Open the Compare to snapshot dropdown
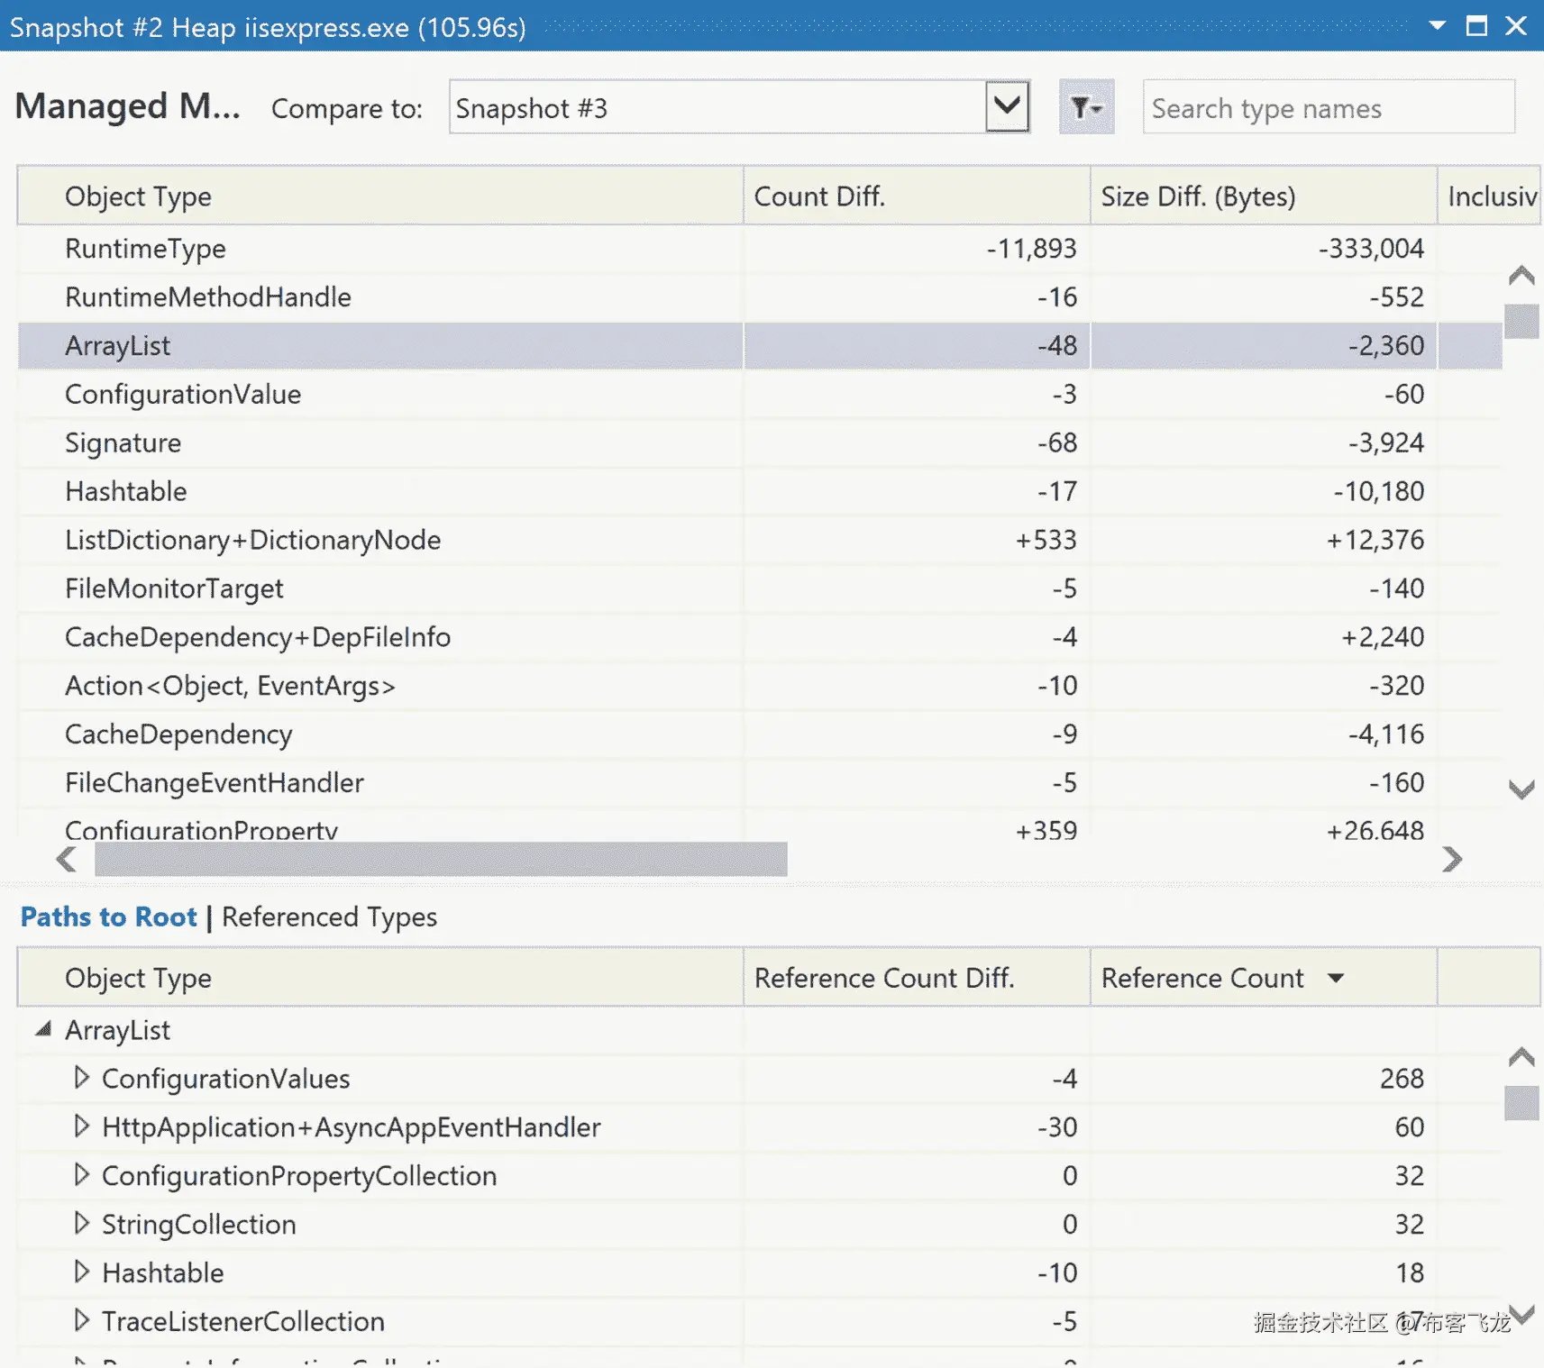Viewport: 1544px width, 1368px height. (1007, 107)
